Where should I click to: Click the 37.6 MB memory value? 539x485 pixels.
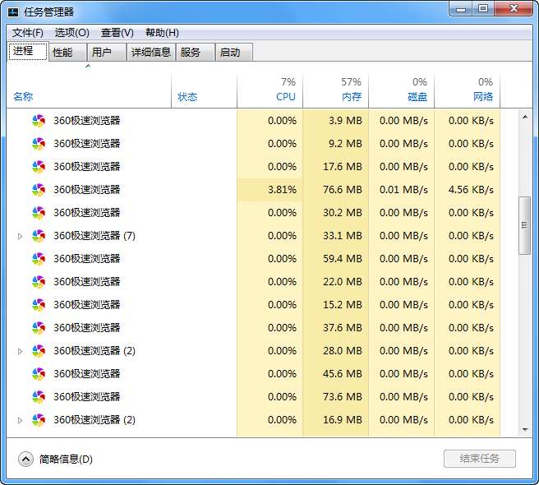(x=343, y=328)
